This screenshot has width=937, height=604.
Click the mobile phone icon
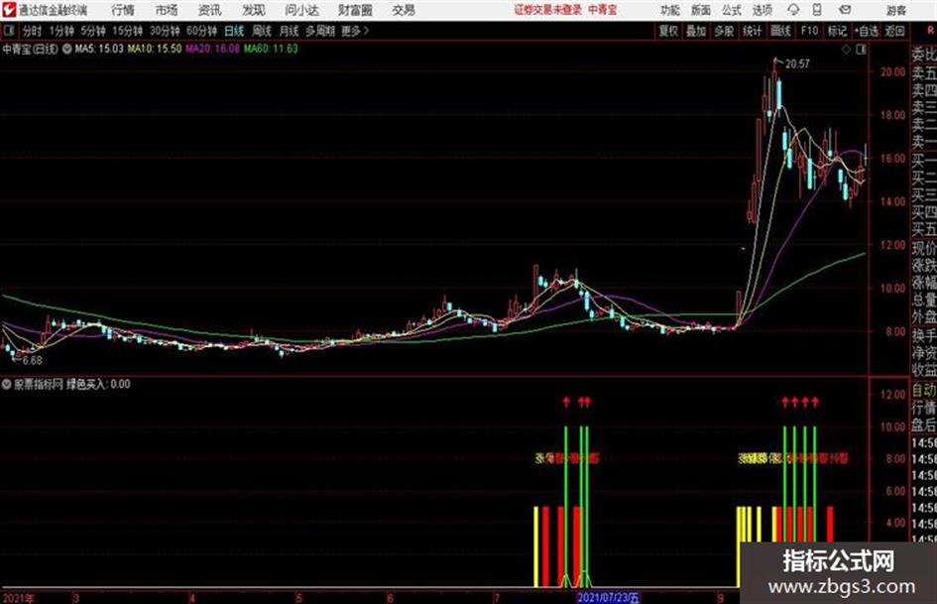817,10
